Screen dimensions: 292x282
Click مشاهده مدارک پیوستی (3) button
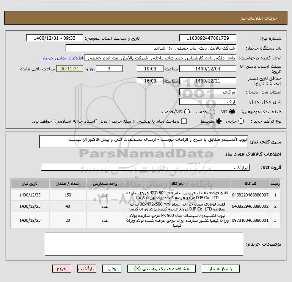[x=162, y=269]
